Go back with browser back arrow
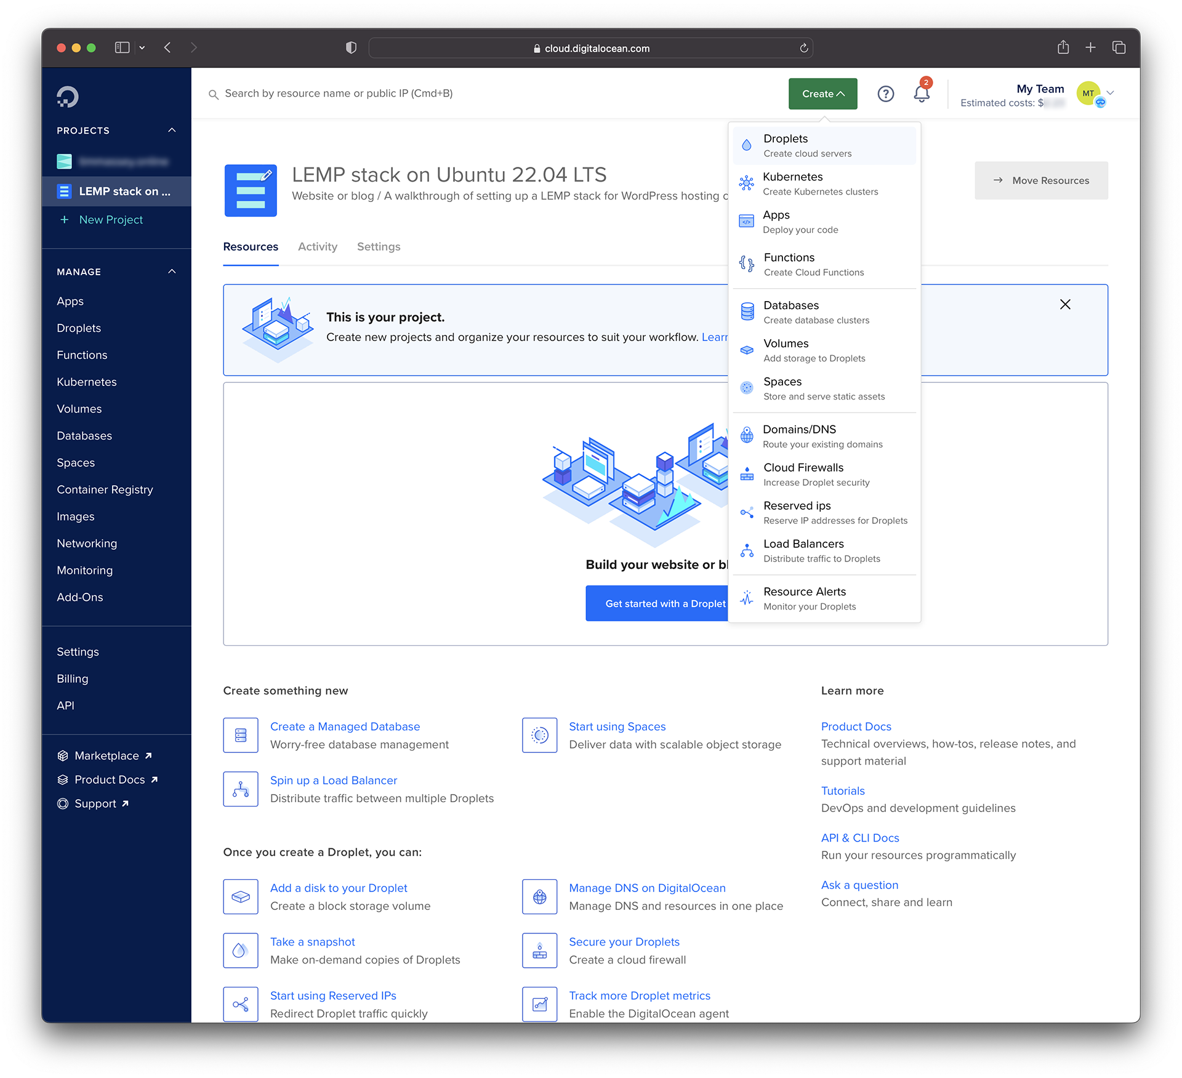The width and height of the screenshot is (1182, 1078). (167, 47)
